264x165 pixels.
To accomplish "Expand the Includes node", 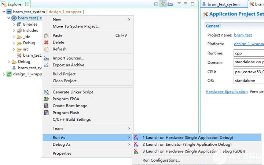I will pyautogui.click(x=14, y=31).
